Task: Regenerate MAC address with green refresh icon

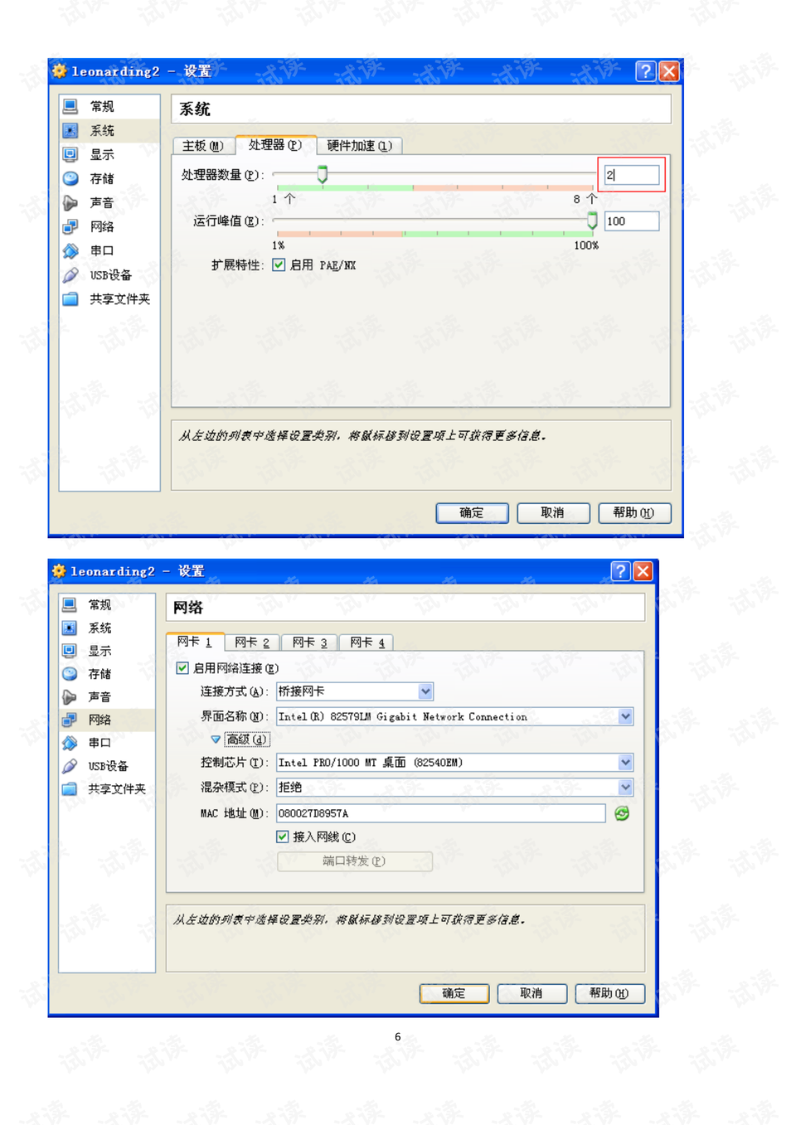Action: (622, 813)
